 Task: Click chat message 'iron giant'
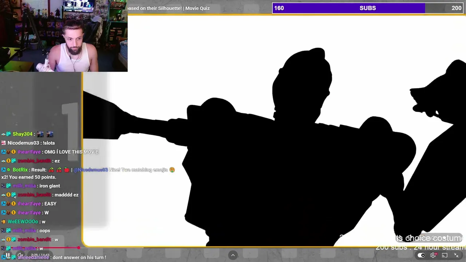tap(50, 186)
